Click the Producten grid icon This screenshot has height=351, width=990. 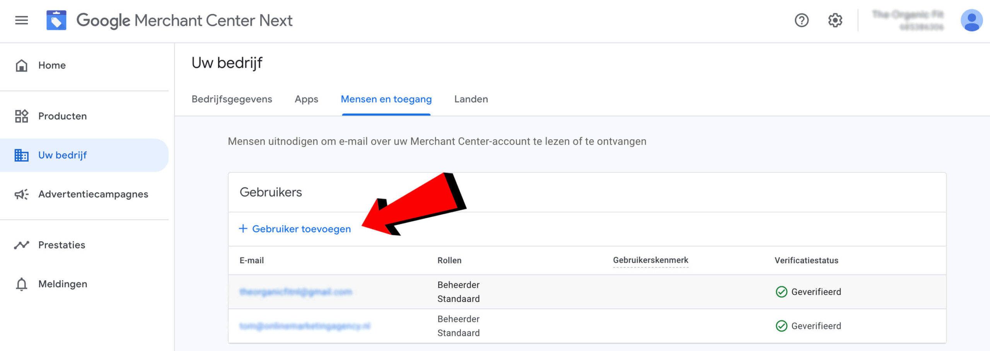pyautogui.click(x=22, y=116)
